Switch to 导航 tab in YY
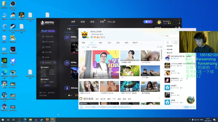The height and width of the screenshot is (122, 218). 83,43
